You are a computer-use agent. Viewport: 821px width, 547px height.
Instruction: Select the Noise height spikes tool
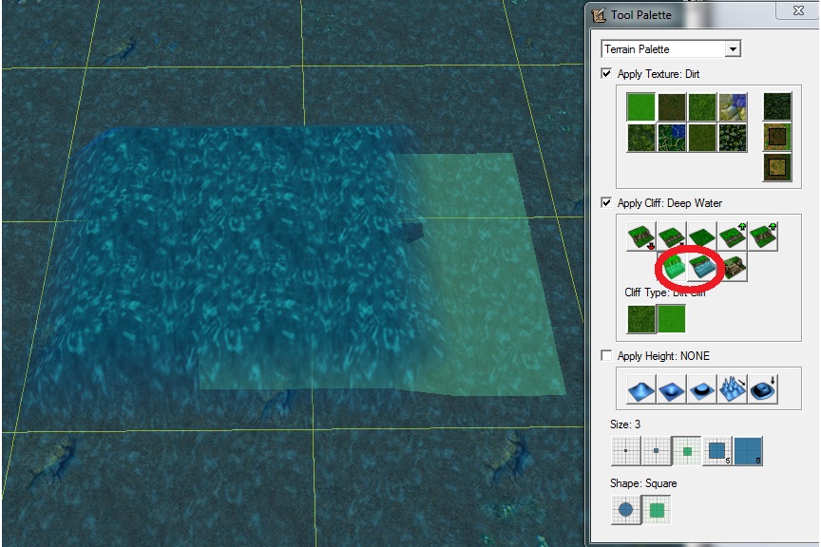click(x=732, y=389)
